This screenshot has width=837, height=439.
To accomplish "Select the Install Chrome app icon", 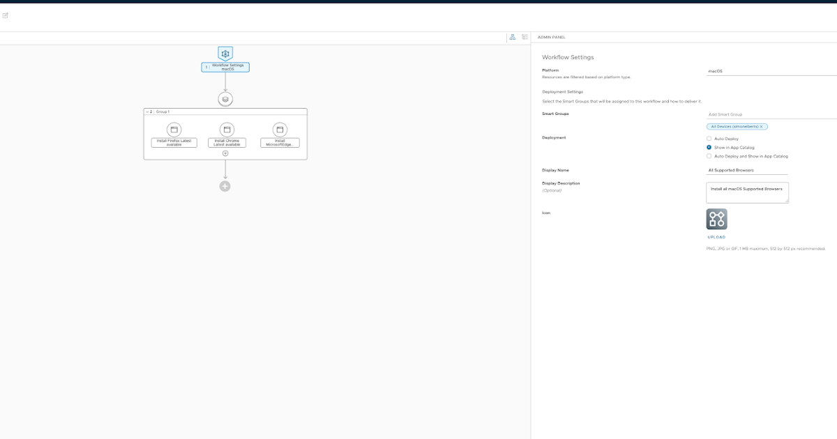I will (226, 130).
